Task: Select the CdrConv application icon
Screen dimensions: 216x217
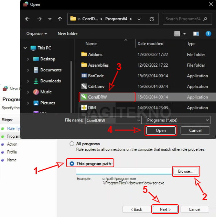Action: pyautogui.click(x=84, y=86)
